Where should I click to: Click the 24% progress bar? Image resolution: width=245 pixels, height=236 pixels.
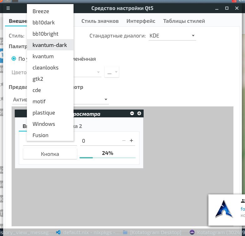pyautogui.click(x=108, y=154)
